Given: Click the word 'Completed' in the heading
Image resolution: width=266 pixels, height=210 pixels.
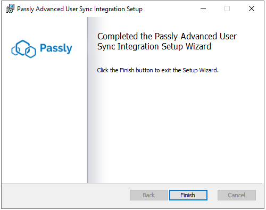Looking at the screenshot, I should (118, 36).
